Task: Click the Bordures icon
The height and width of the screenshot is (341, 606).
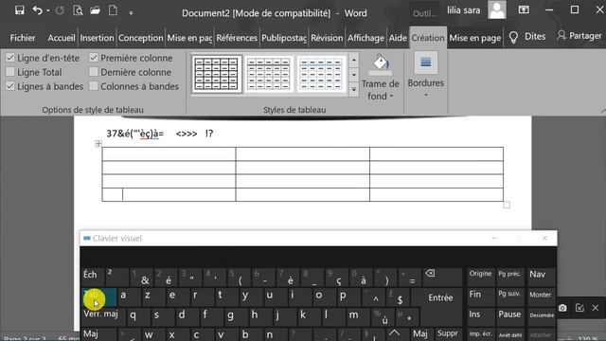Action: tap(425, 63)
